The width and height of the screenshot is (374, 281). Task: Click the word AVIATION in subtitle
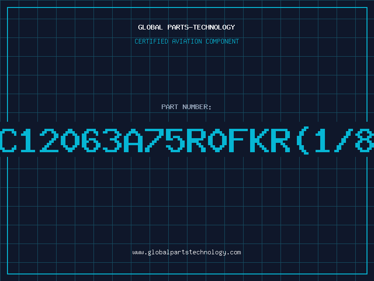187,41
